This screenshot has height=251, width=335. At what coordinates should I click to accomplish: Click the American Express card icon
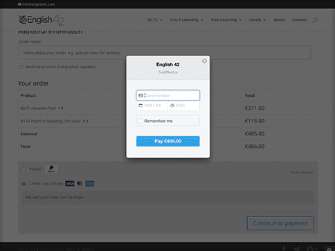pos(90,183)
